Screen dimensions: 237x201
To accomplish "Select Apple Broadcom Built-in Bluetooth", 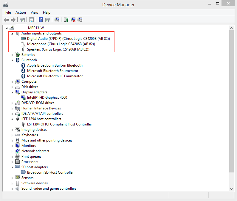I will pos(55,65).
